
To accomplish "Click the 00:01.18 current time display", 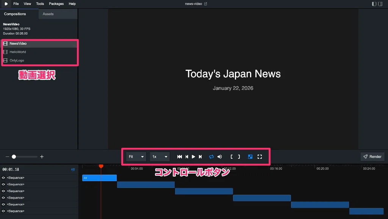I will [11, 169].
